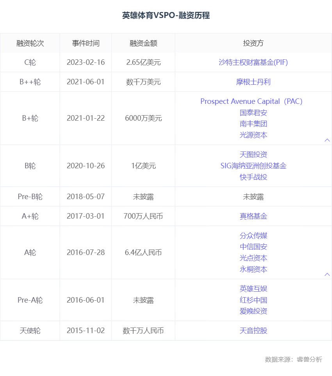This screenshot has height=376, width=332.
Task: Open the 快手战投 investor link
Action: [253, 177]
